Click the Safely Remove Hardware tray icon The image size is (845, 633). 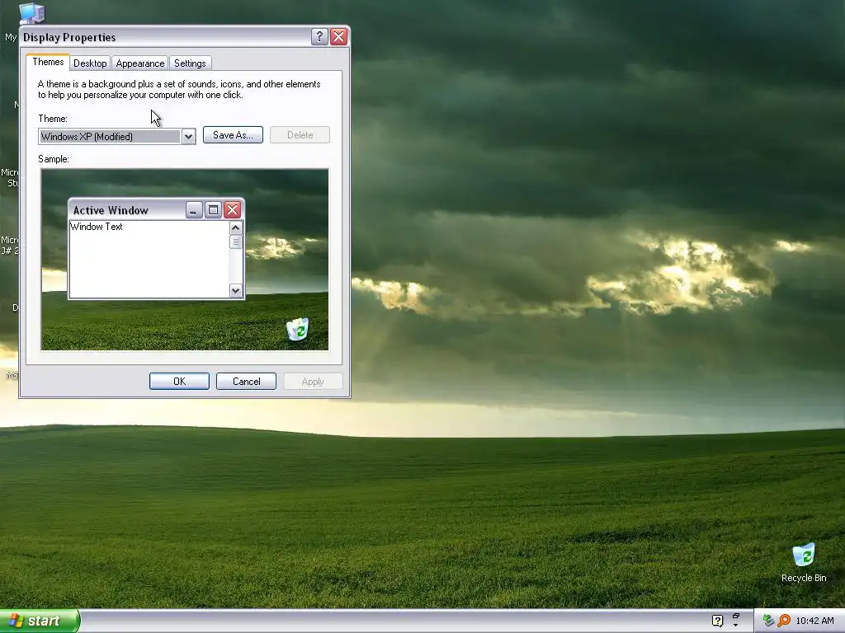click(768, 621)
